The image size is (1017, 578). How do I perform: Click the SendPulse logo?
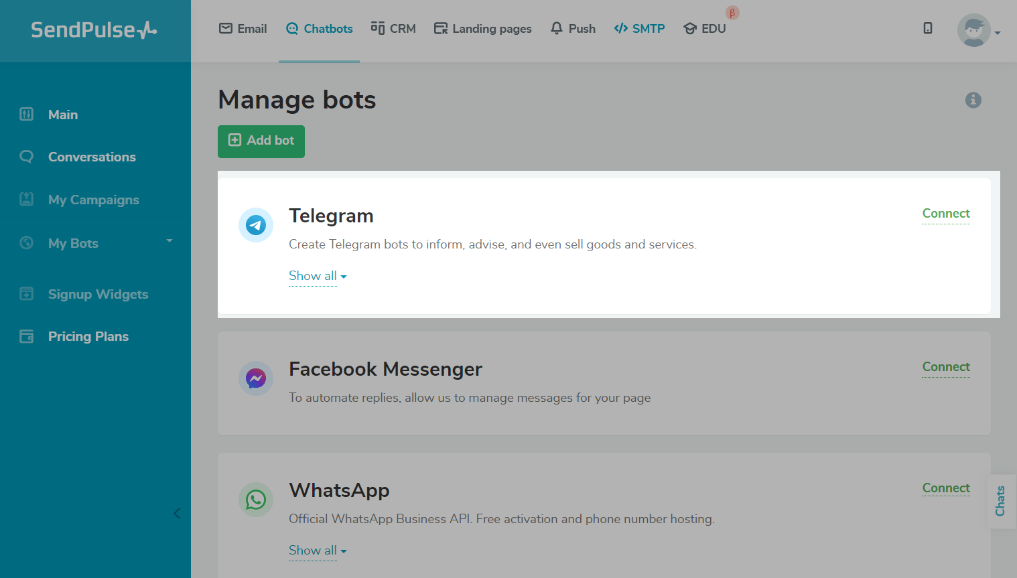[94, 29]
